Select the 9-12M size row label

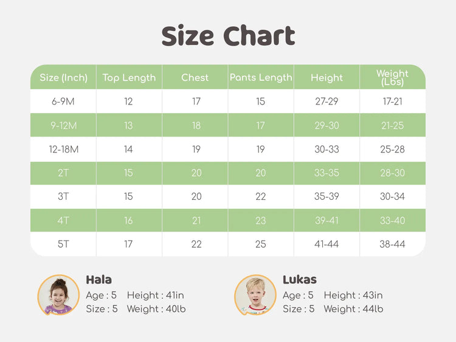[x=63, y=125]
